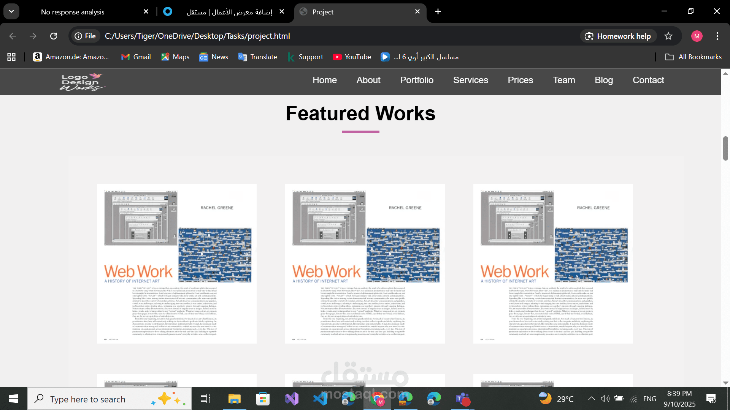730x410 pixels.
Task: Open the Support bookmark
Action: tap(305, 57)
